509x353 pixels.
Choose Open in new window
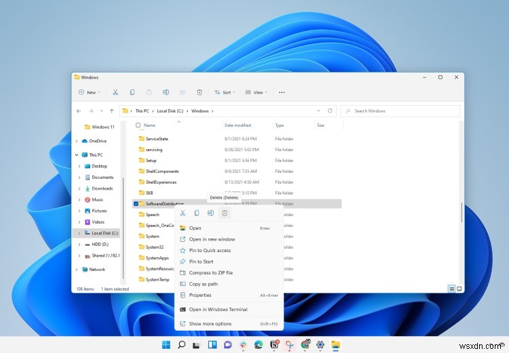pos(229,239)
